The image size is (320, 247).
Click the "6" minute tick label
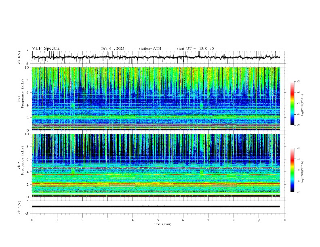coord(183,220)
